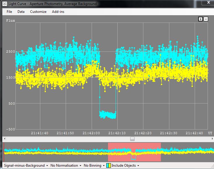214x169 pixels.
Task: Open the No Binning dropdown
Action: pyautogui.click(x=95, y=165)
